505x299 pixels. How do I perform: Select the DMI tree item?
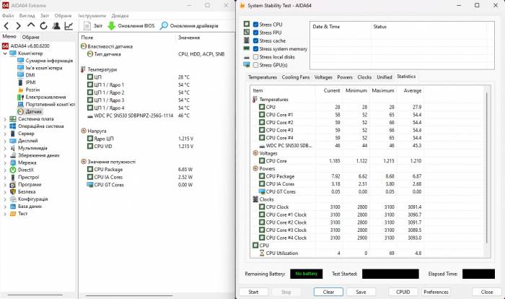coord(30,75)
